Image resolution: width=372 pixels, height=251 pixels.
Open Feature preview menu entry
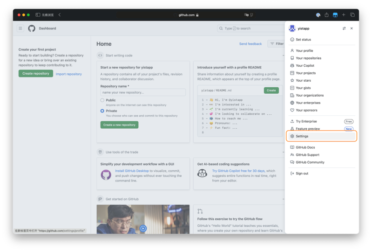coord(322,129)
